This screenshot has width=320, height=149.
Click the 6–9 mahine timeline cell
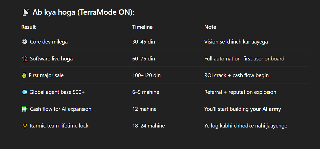146,92
